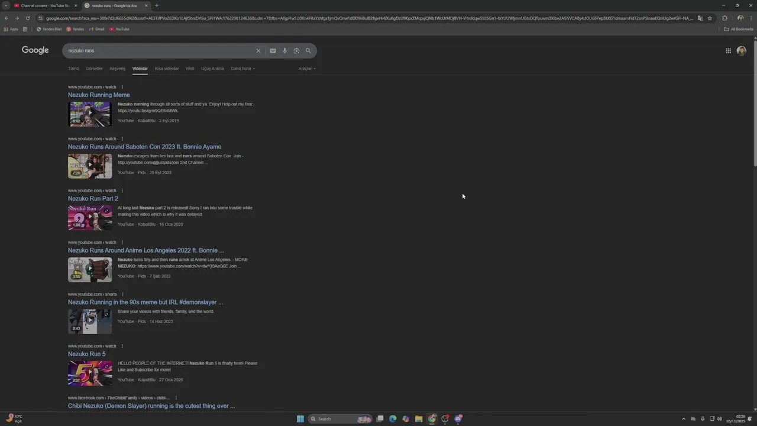This screenshot has height=426, width=757.
Task: Open the YouTube bookmark
Action: pyautogui.click(x=119, y=29)
